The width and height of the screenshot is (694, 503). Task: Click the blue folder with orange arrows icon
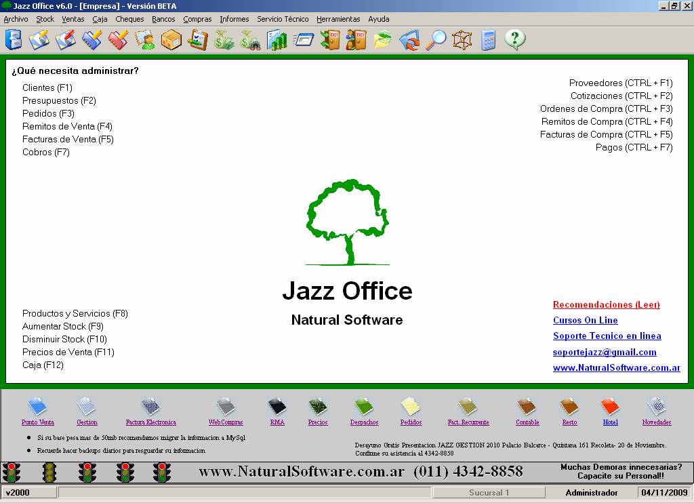coord(409,40)
